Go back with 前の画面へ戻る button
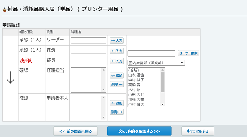The height and width of the screenshot is (137, 247). pyautogui.click(x=75, y=131)
